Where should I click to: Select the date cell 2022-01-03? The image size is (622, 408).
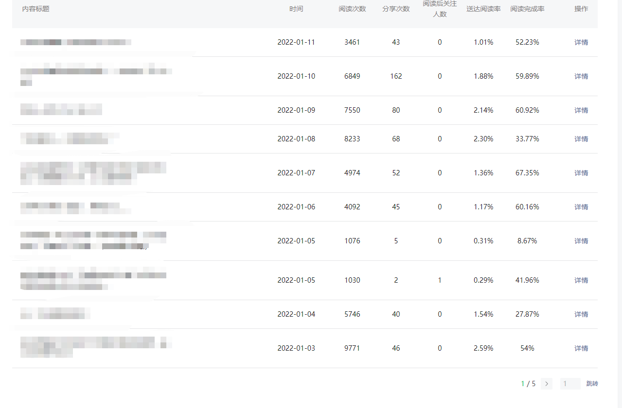[296, 348]
